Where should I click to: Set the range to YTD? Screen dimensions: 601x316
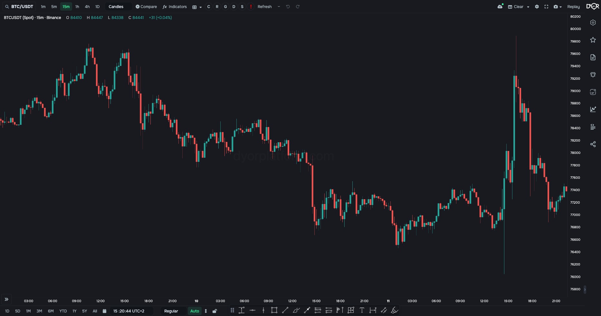coord(63,311)
